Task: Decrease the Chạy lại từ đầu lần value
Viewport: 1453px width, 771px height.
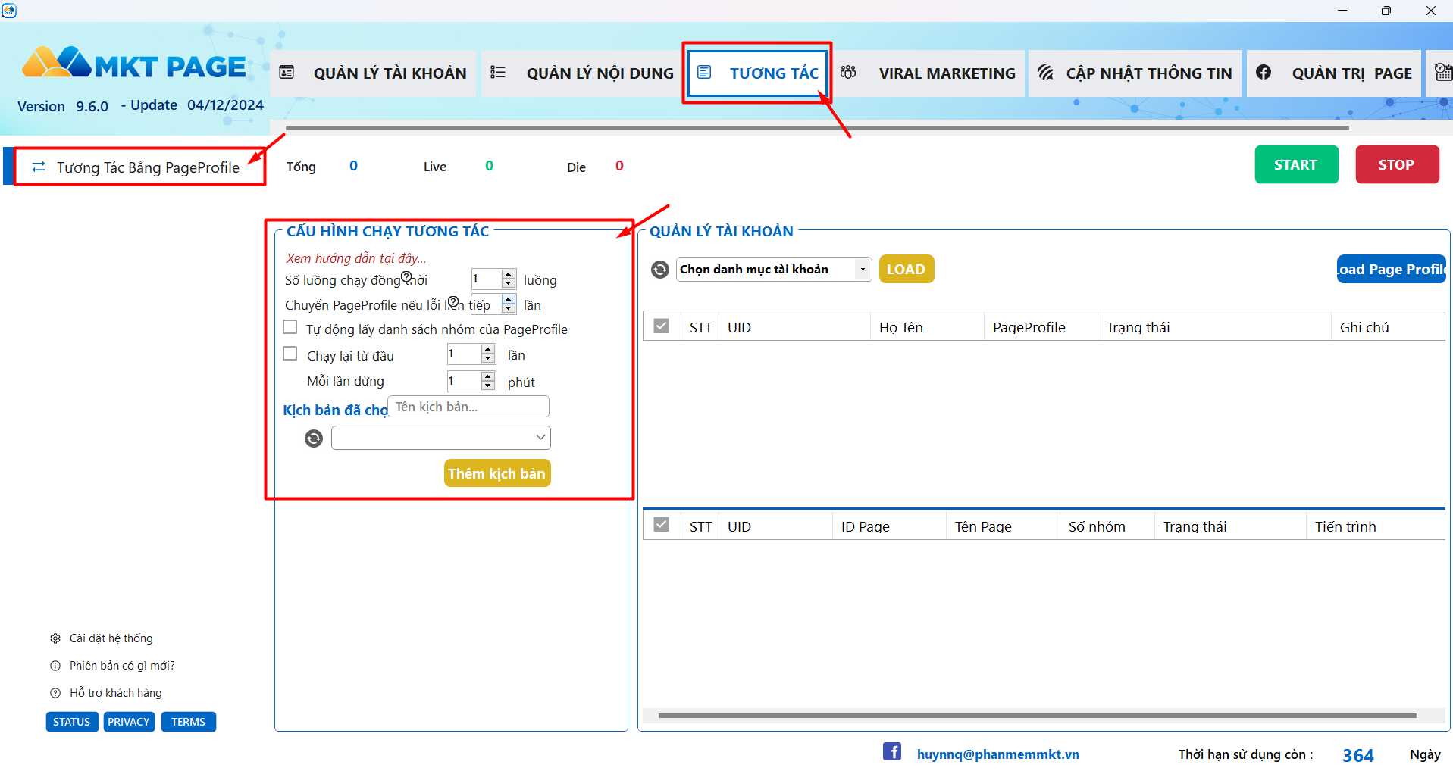Action: pyautogui.click(x=488, y=358)
